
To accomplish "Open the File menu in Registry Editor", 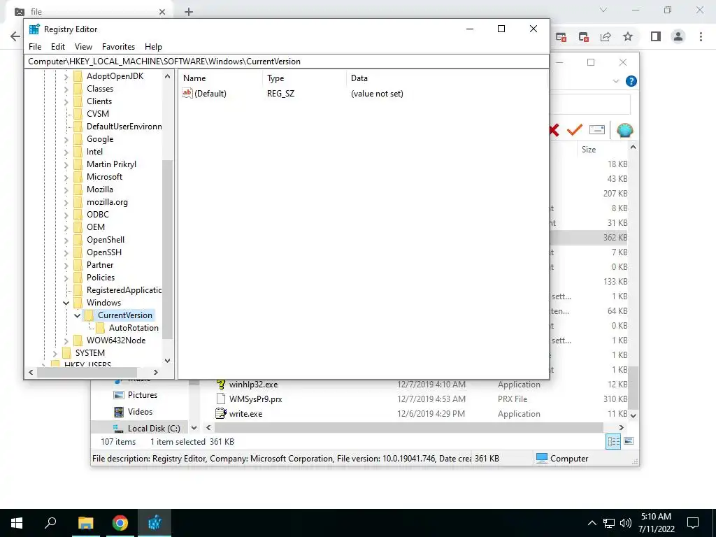I will tap(35, 47).
